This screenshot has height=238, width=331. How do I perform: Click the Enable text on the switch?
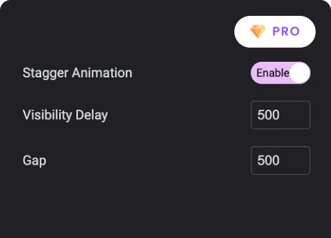273,73
